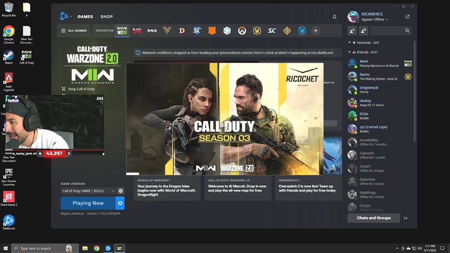This screenshot has height=253, width=450.
Task: Select the Overwatch icon
Action: point(242,31)
